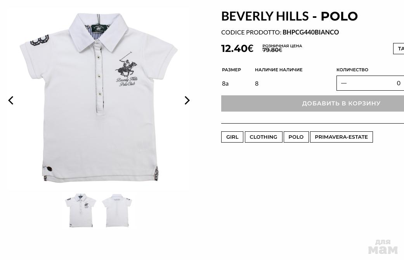
Task: Click the для мам watermark logo
Action: tap(383, 247)
